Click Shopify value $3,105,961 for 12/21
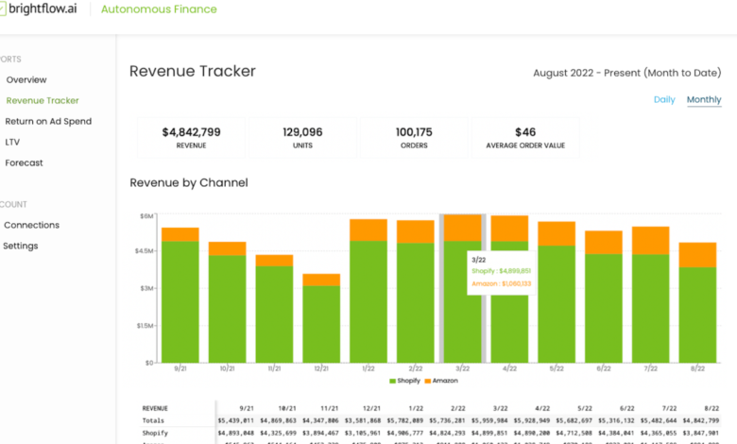Screen dimensions: 737x444 click(363, 434)
